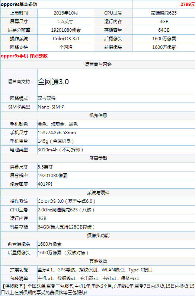The width and height of the screenshot is (195, 296).
Task: Click the "手机尺寸" label
Action: tap(19, 133)
